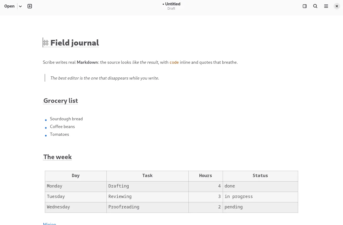This screenshot has width=343, height=225.
Task: Create a new document with plus icon
Action: (30, 6)
